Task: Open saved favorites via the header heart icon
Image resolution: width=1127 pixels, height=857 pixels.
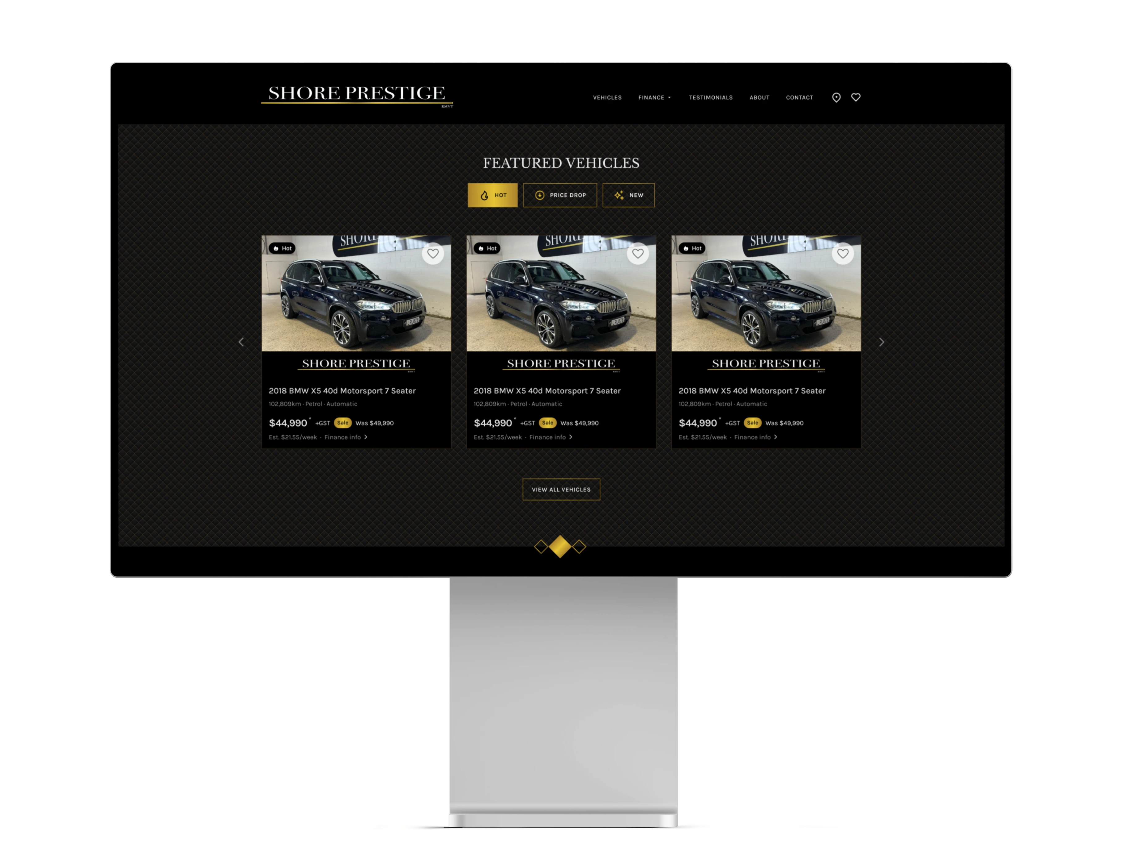Action: coord(855,97)
